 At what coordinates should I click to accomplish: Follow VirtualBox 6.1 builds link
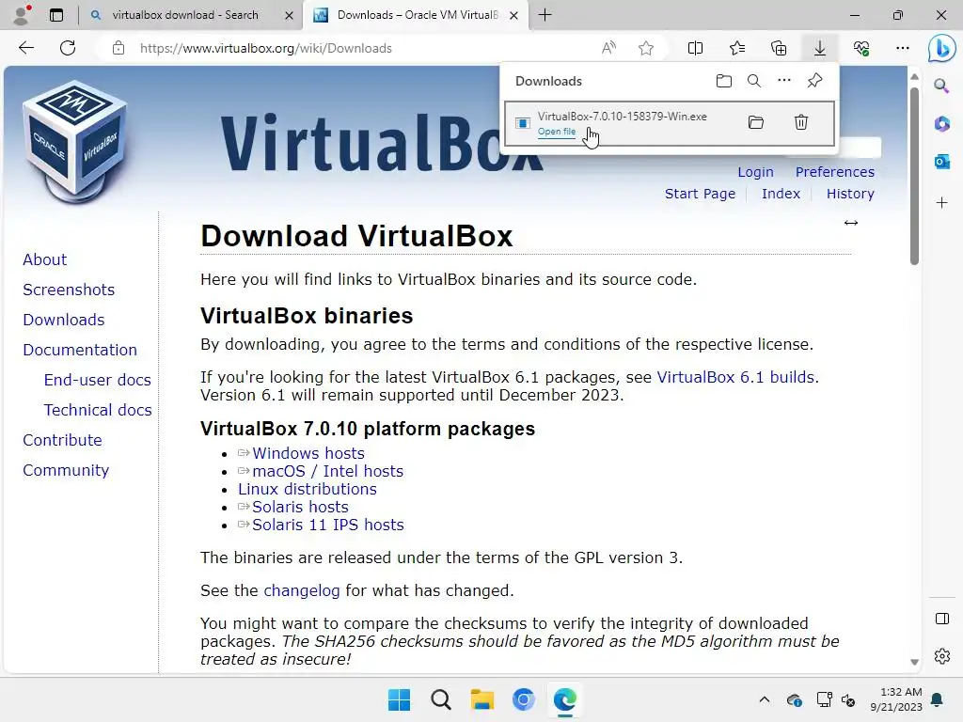click(x=735, y=377)
